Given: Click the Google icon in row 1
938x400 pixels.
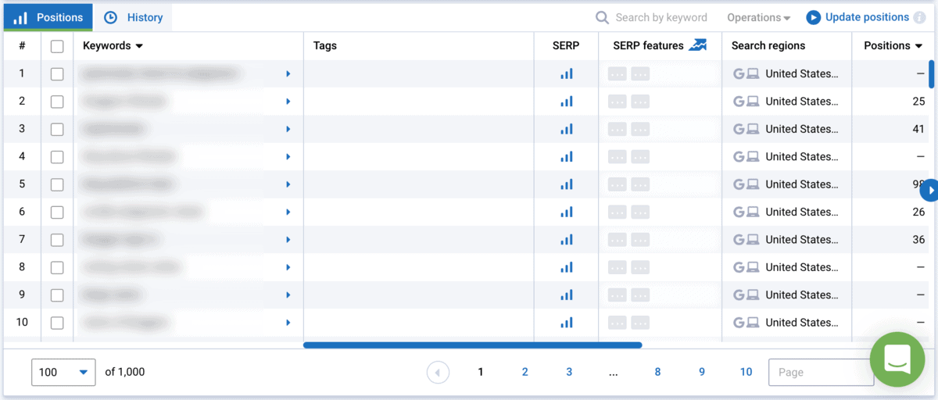Looking at the screenshot, I should point(739,73).
